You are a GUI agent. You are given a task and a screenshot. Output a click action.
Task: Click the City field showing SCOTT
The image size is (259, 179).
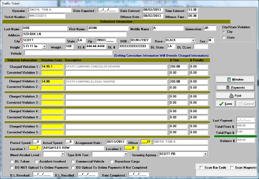pos(44,40)
